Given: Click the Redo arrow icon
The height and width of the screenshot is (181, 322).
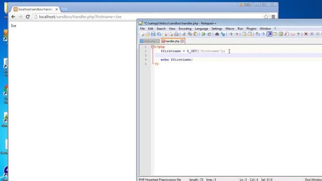Looking at the screenshot, I should click(x=209, y=34).
